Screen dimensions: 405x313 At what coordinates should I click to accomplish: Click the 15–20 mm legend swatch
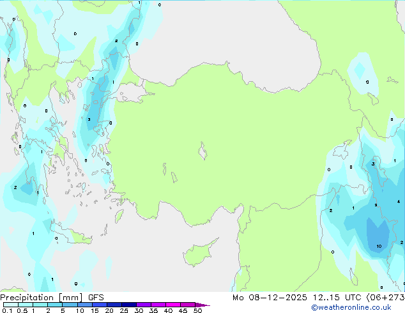point(99,305)
